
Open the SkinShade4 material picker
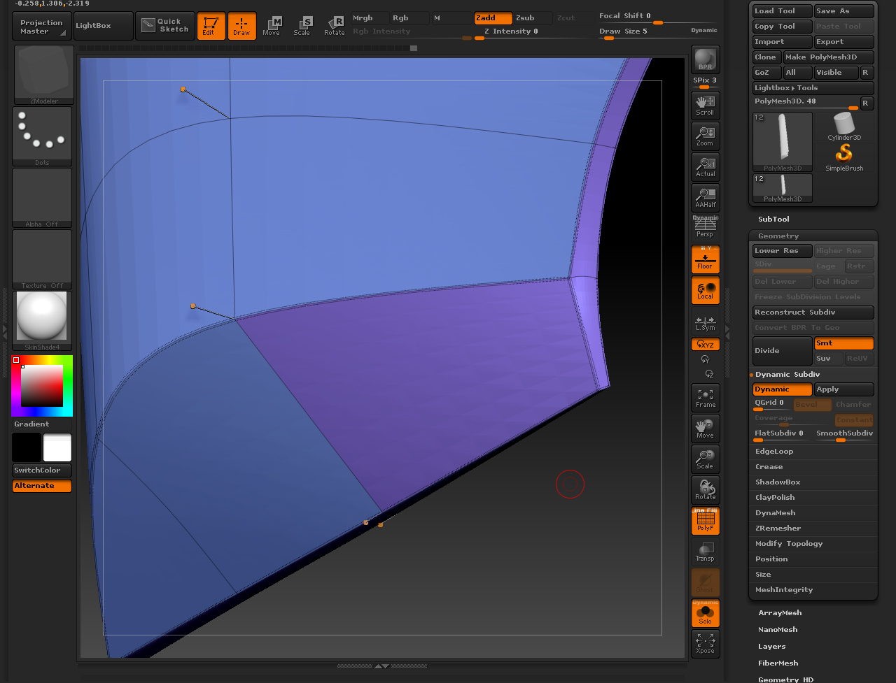tap(42, 321)
